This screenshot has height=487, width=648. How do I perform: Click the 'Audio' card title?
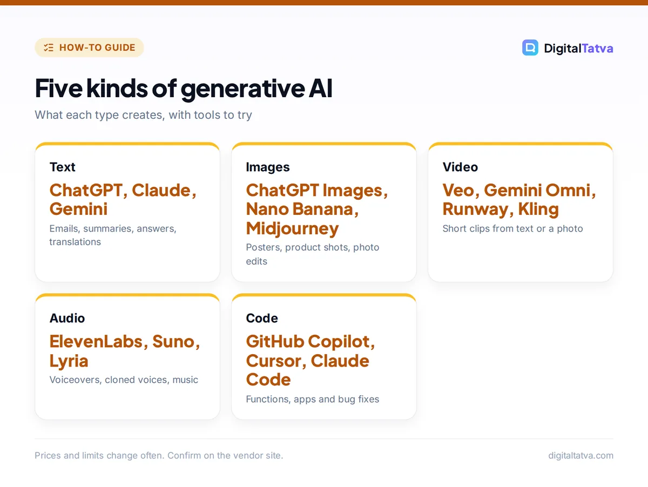point(67,319)
